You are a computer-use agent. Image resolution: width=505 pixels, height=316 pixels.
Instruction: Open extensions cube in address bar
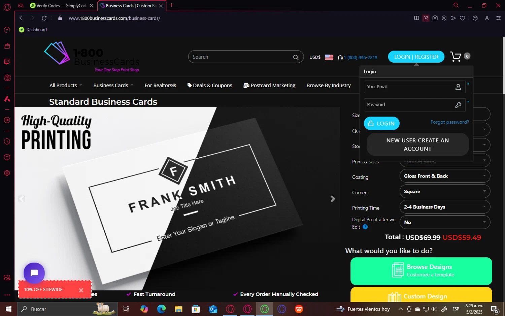point(475,18)
